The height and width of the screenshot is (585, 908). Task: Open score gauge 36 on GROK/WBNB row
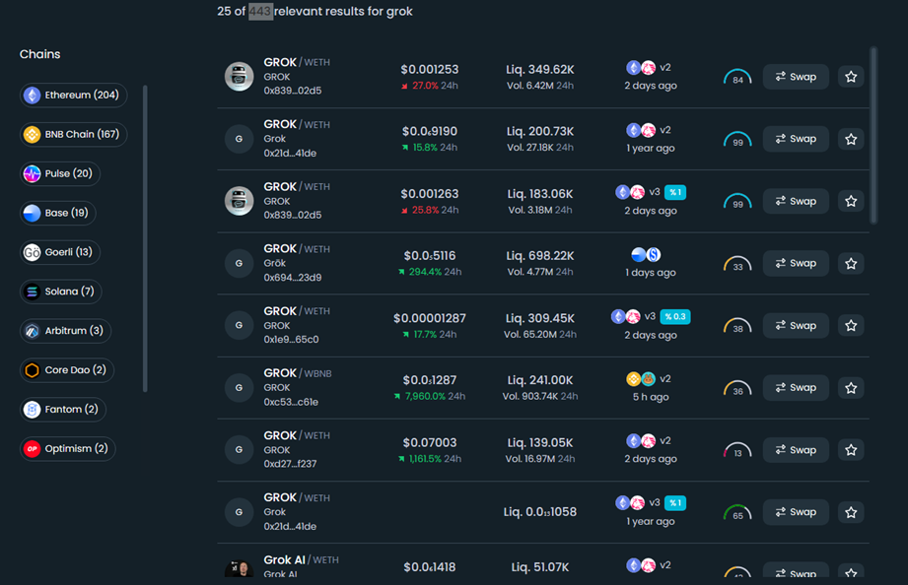pyautogui.click(x=737, y=388)
